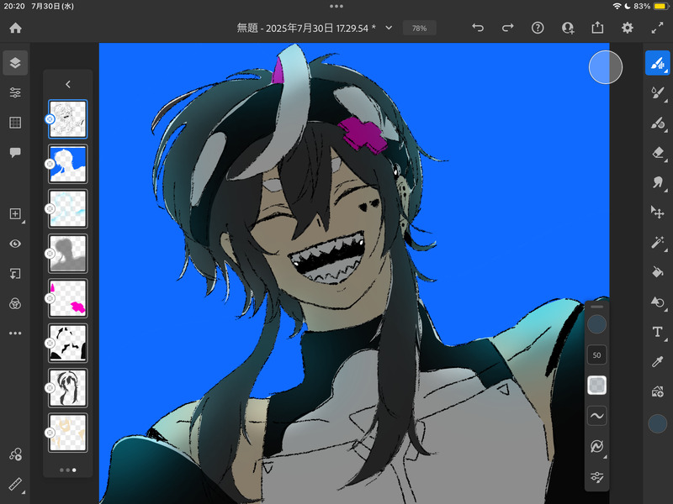This screenshot has width=673, height=504.
Task: Select the skin tone layer thumbnail
Action: [68, 433]
